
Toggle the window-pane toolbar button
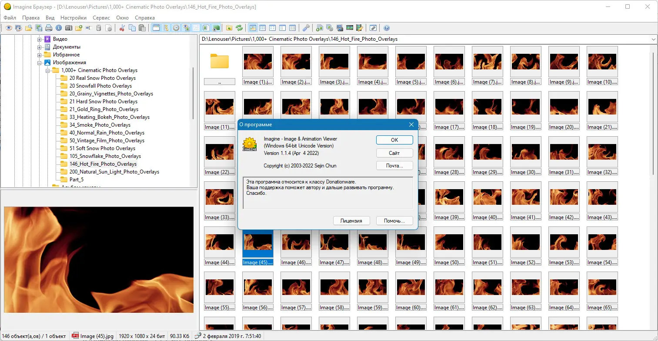point(156,28)
